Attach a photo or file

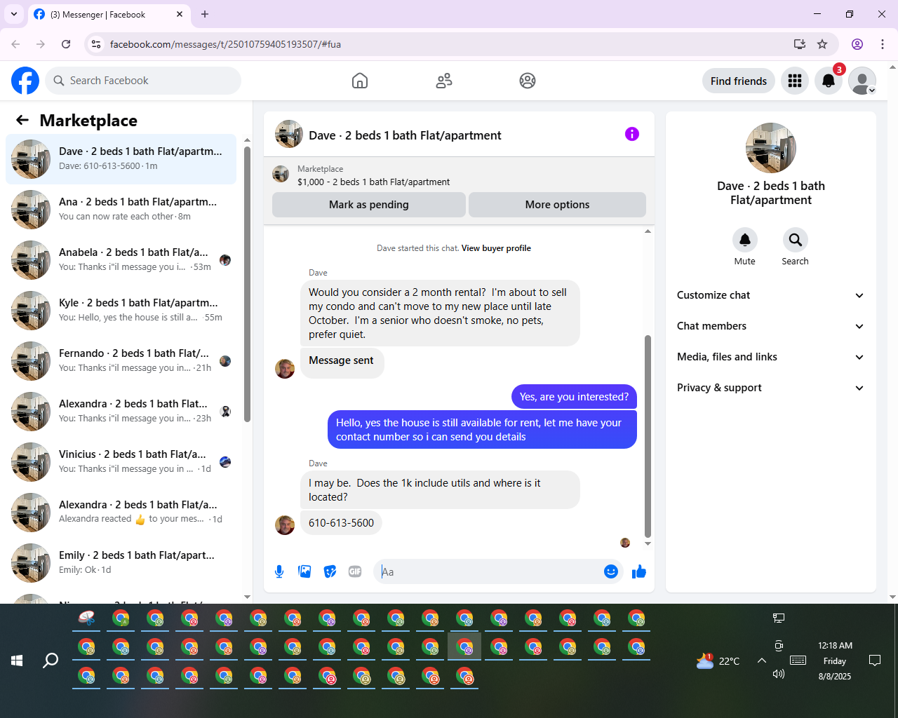click(304, 571)
